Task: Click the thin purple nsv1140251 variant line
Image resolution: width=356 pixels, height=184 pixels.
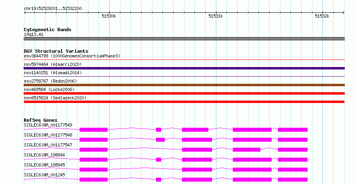Action: (x=184, y=77)
